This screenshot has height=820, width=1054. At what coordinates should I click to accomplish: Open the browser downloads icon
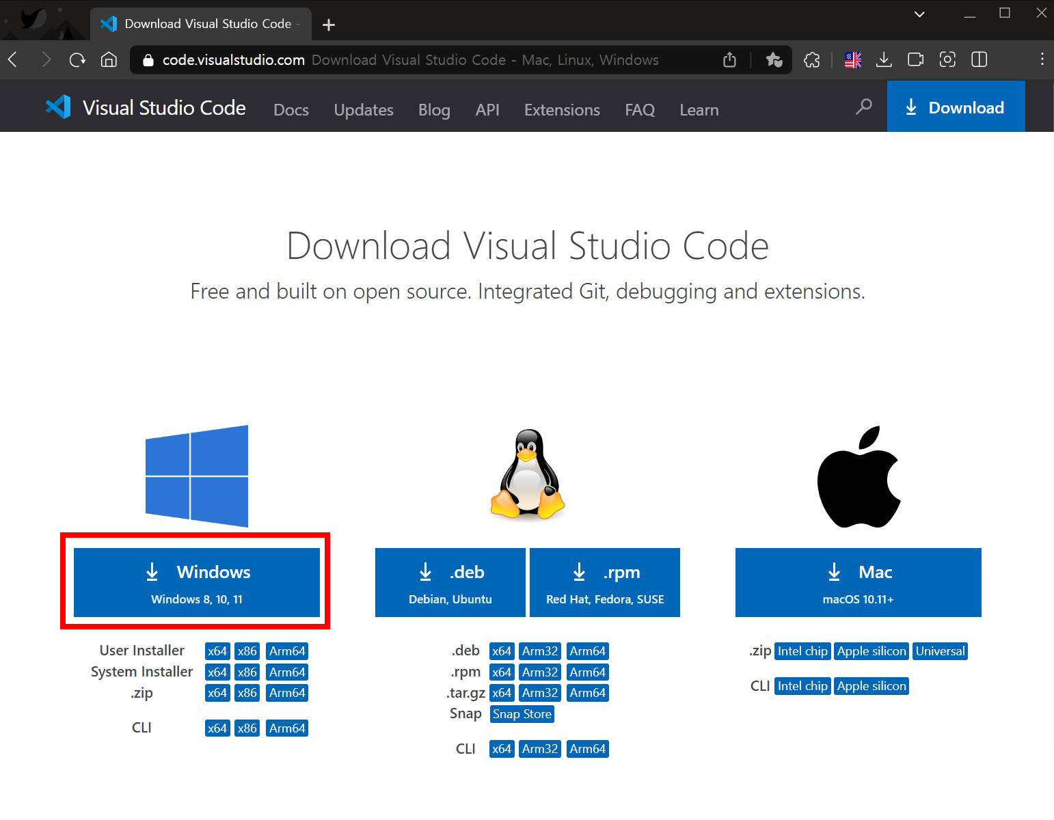pyautogui.click(x=884, y=59)
